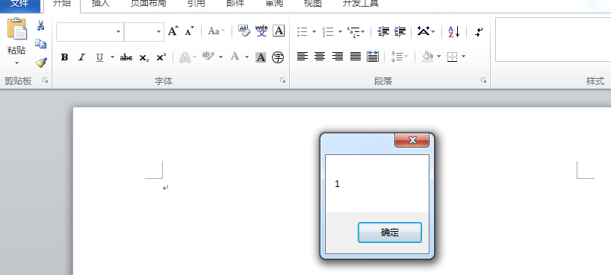Click the message text "1" in the dialog
The width and height of the screenshot is (611, 275).
tap(338, 184)
